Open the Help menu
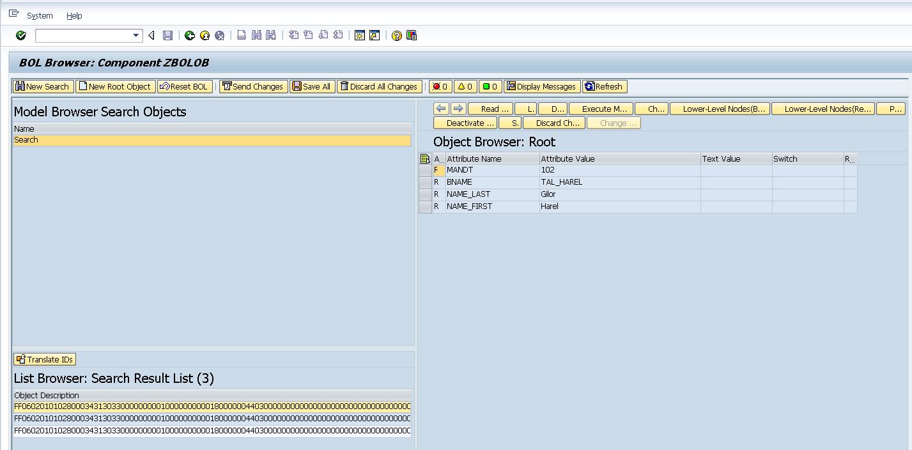 (x=75, y=16)
